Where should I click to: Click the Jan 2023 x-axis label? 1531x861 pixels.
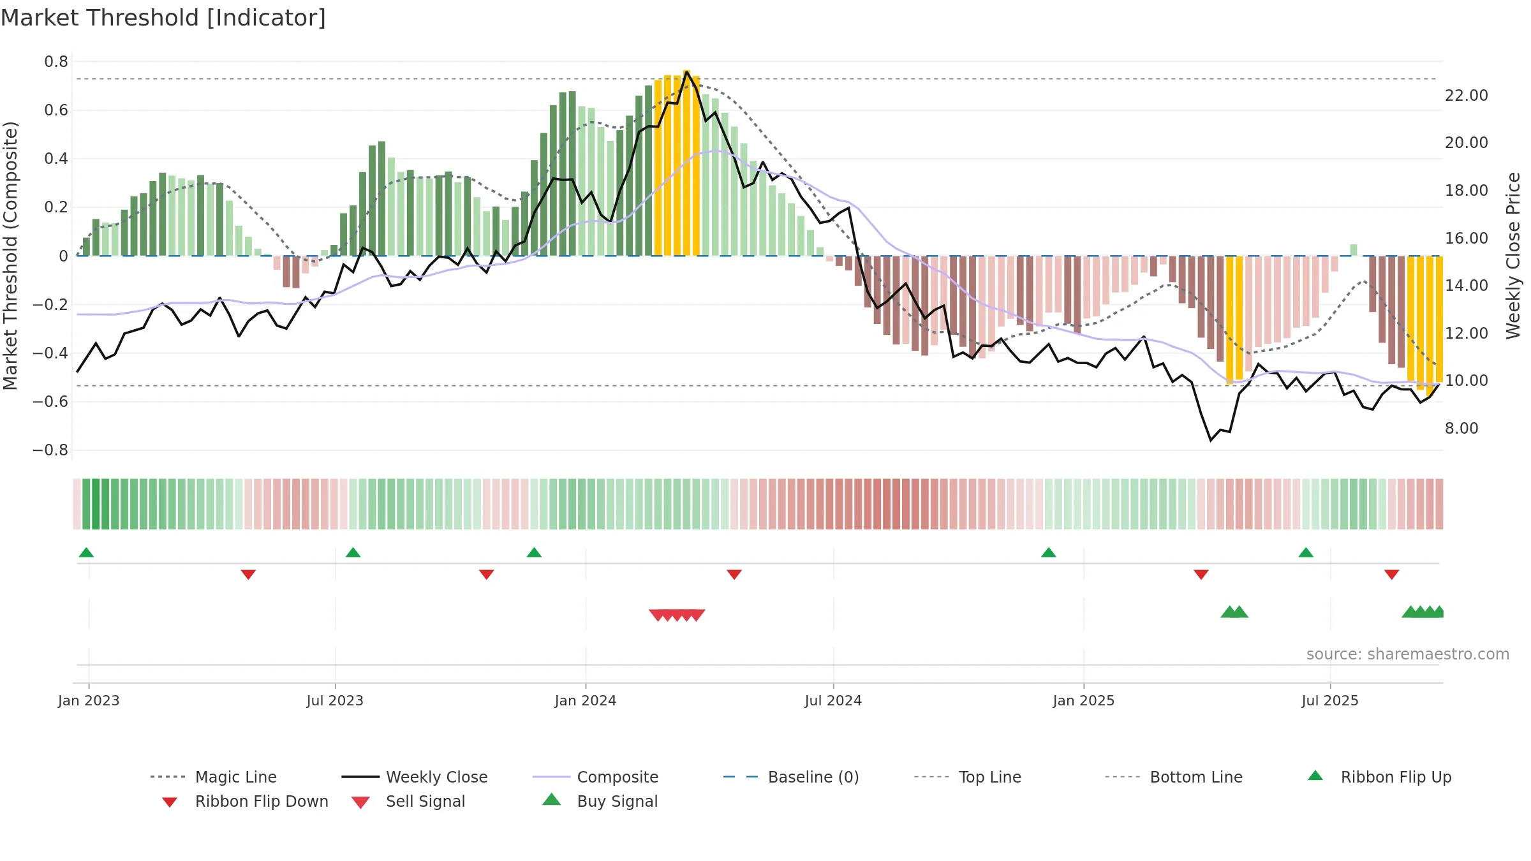[89, 701]
